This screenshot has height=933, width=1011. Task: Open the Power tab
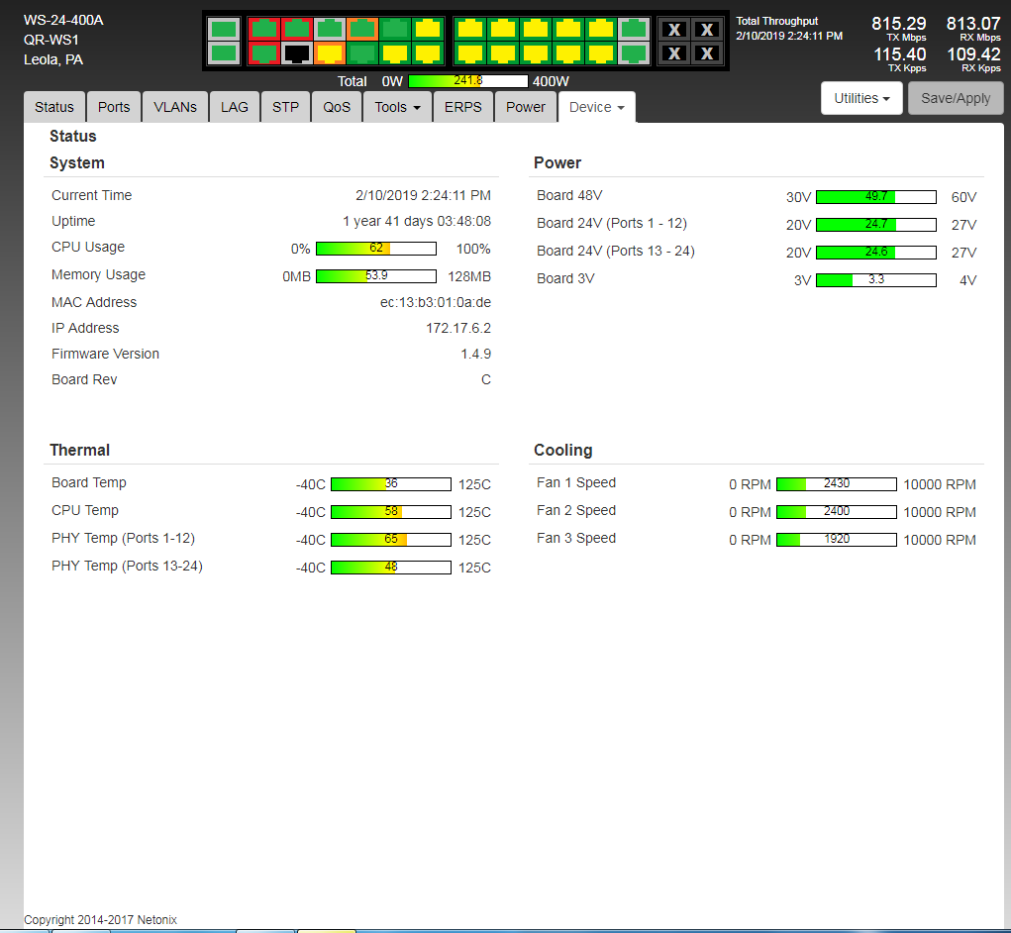click(x=526, y=107)
